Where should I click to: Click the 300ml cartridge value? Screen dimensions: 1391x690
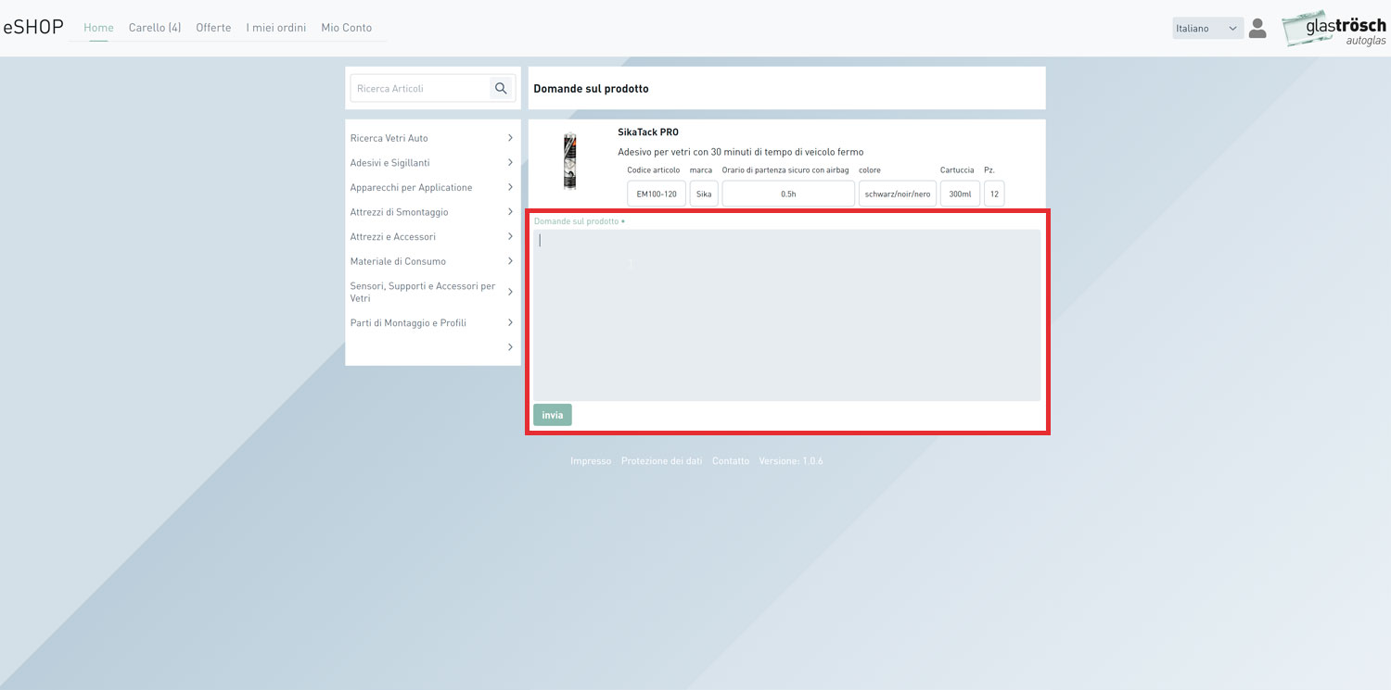pos(960,194)
